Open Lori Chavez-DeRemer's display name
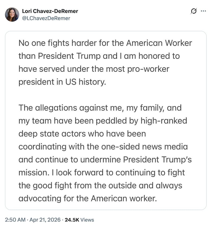This screenshot has height=228, width=212. tap(50, 11)
